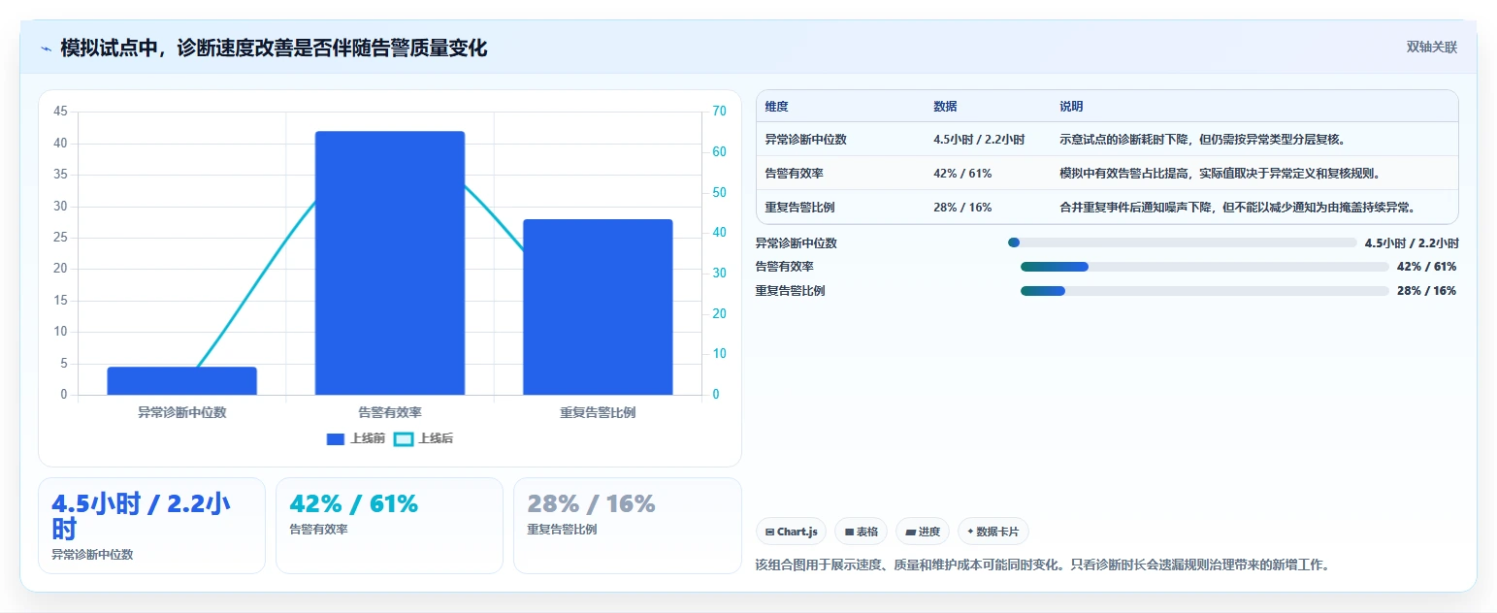Click the 告警有效率 progress bar
Viewport: 1497px width, 613px height.
(1205, 267)
